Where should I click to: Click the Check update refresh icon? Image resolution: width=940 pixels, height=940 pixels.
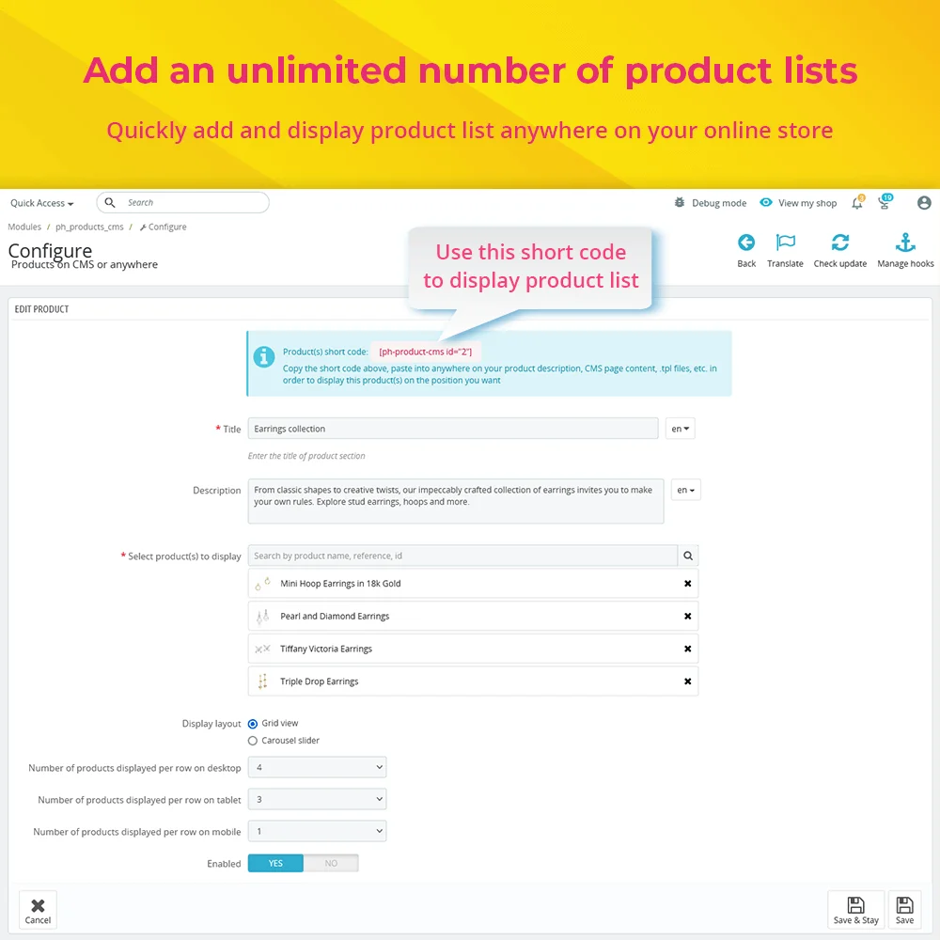click(x=839, y=243)
